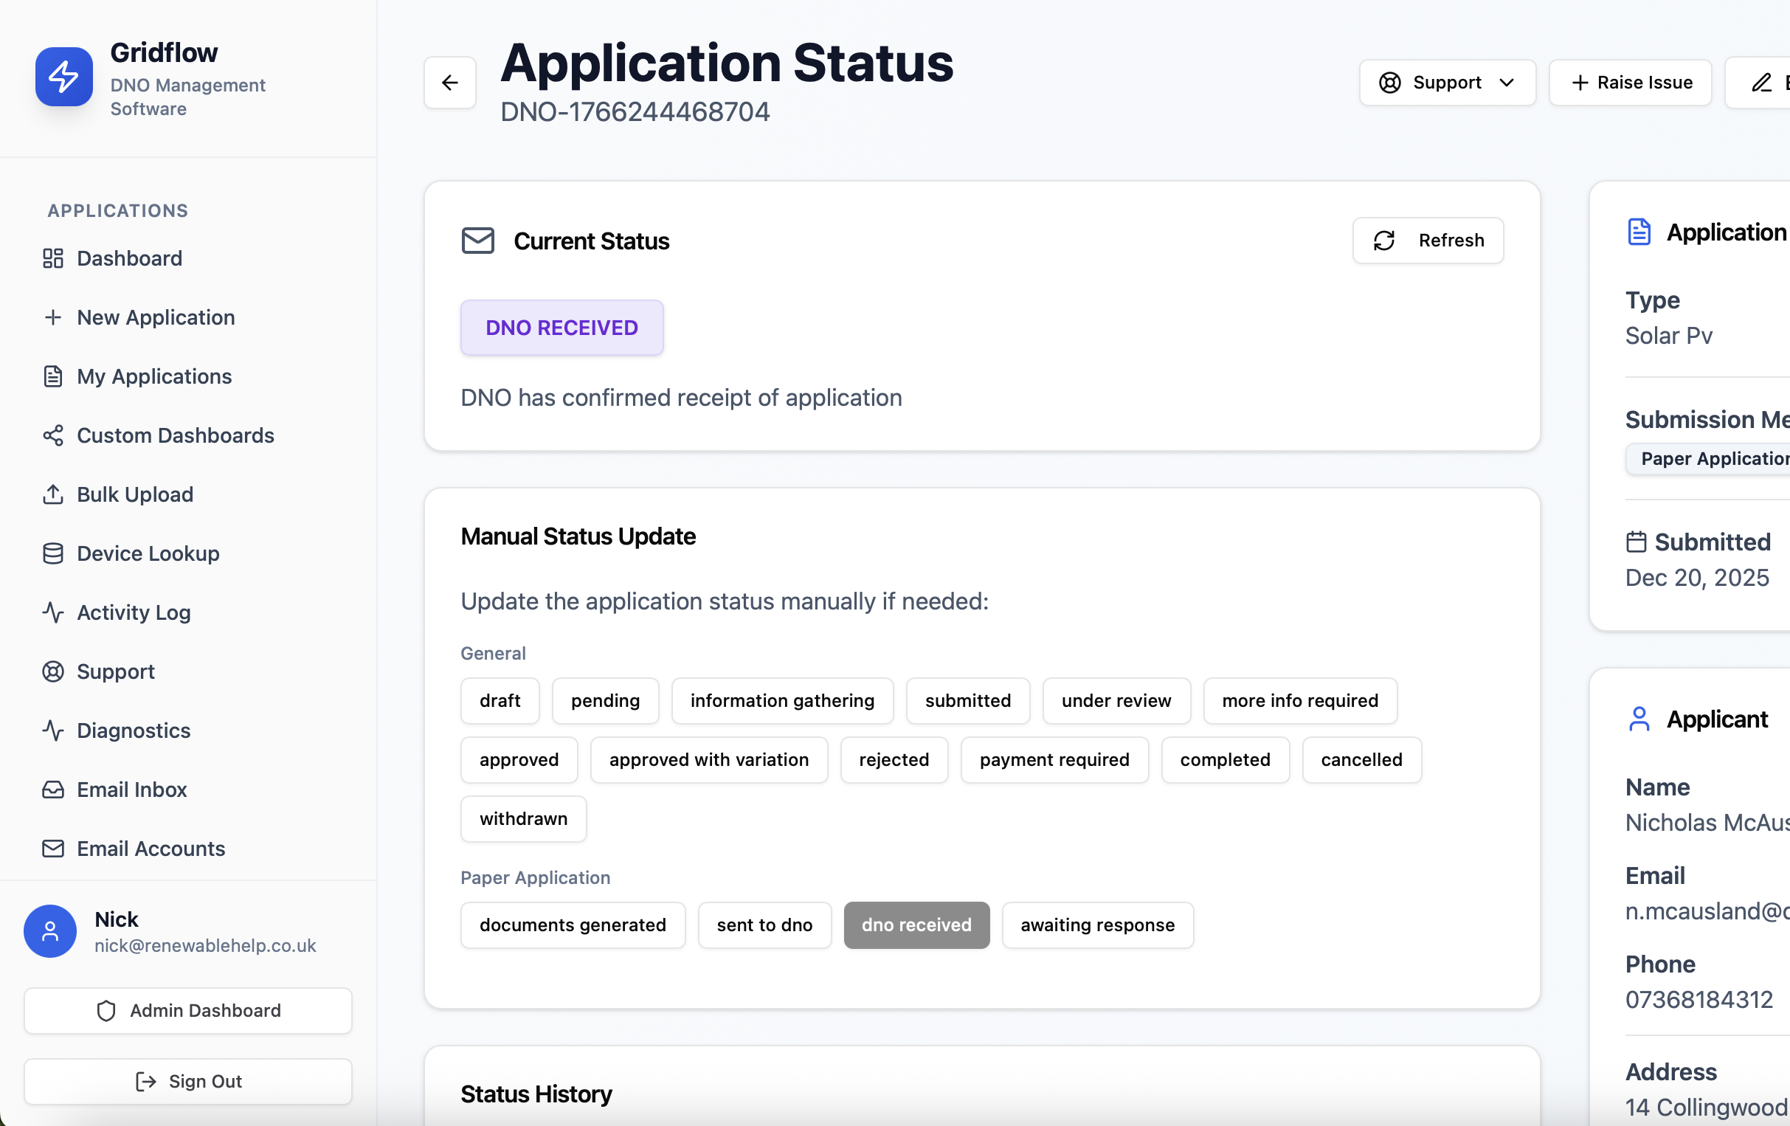Viewport: 1790px width, 1126px height.
Task: Open My Applications in sidebar
Action: tap(154, 376)
